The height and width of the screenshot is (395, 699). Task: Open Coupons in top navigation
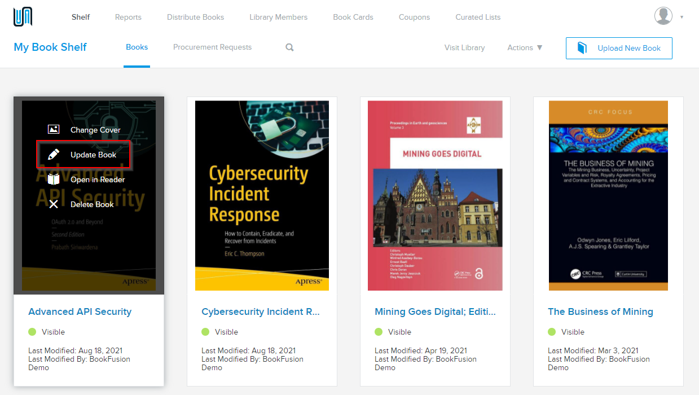point(414,17)
